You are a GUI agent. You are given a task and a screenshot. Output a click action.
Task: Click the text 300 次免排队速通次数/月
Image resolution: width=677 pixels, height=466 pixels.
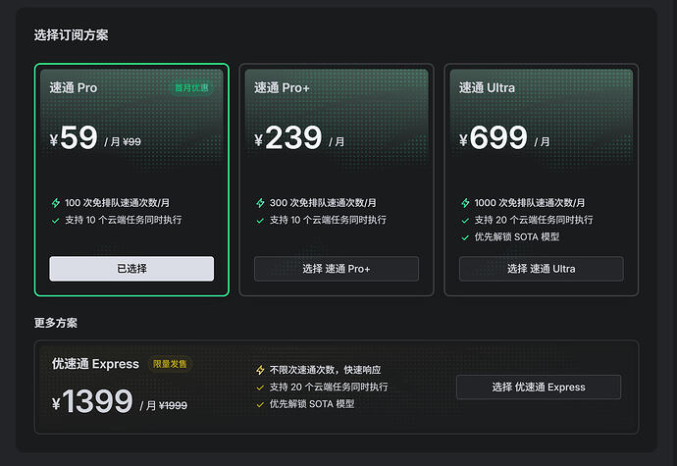323,203
